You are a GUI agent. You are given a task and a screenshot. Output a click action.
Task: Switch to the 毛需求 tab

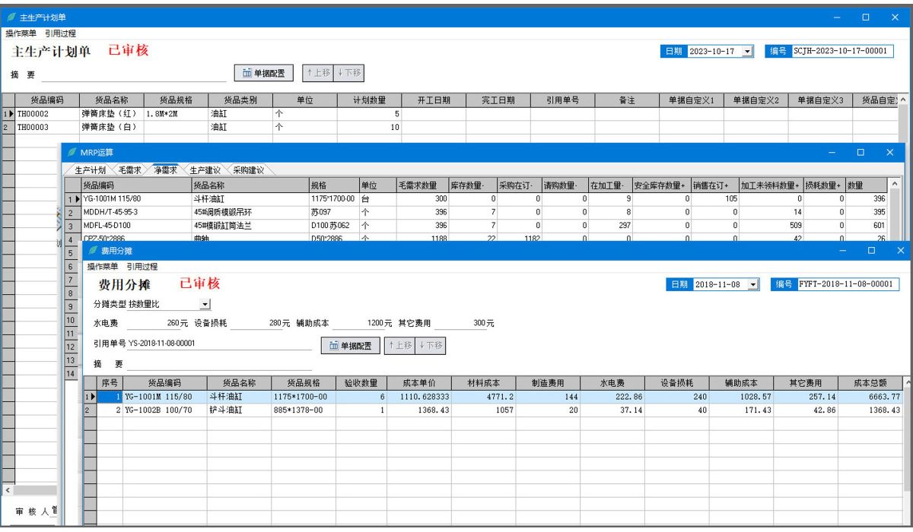[x=129, y=169]
